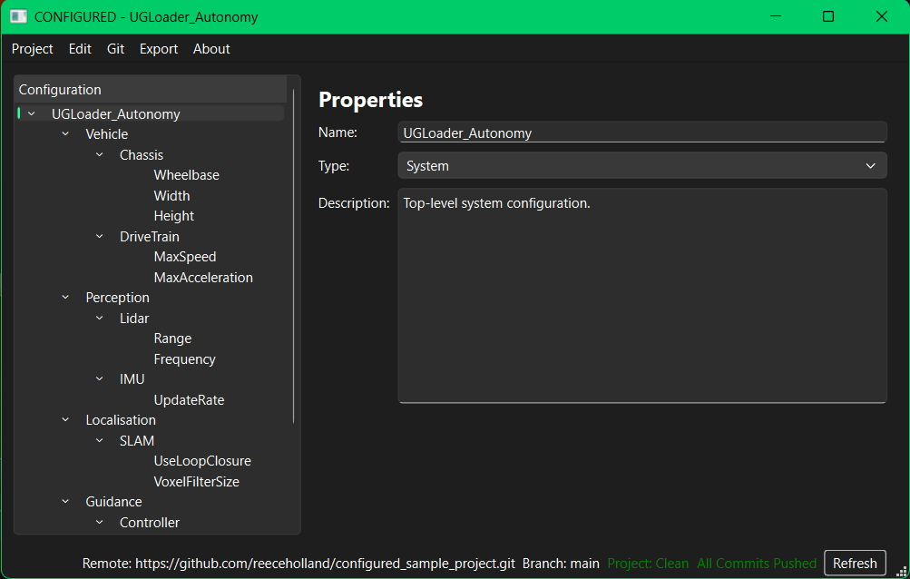Viewport: 910px width, 579px height.
Task: Select the Guidance label in tree
Action: [113, 501]
